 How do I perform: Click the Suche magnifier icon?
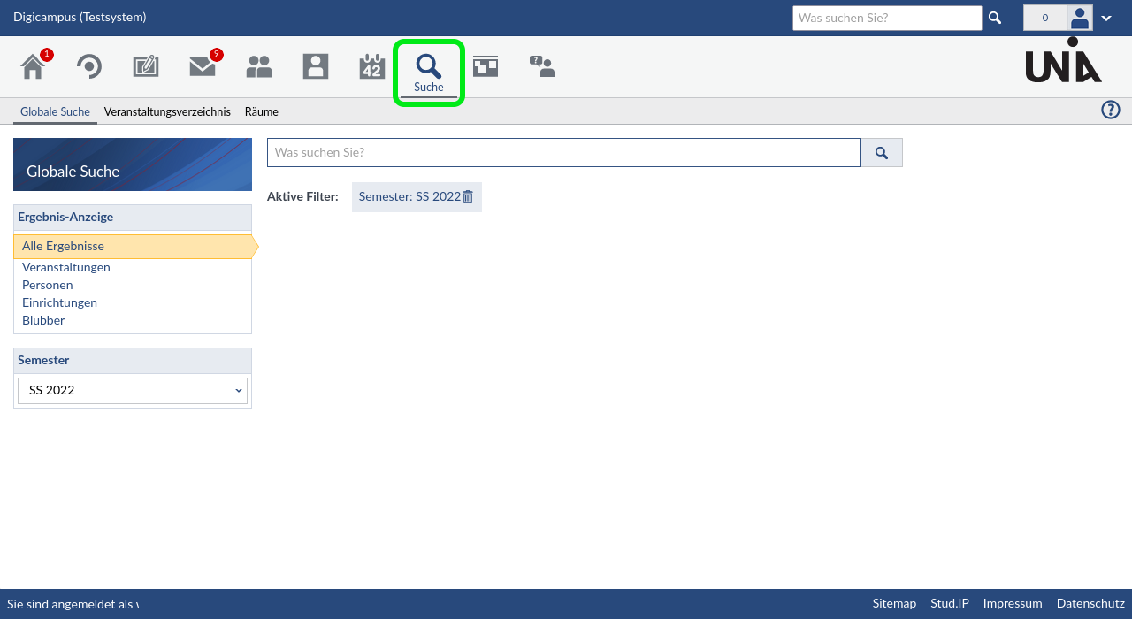429,67
